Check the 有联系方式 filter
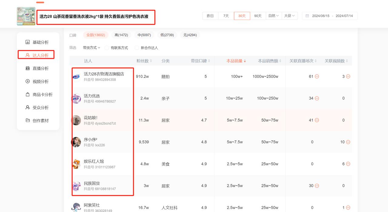 click(106, 48)
